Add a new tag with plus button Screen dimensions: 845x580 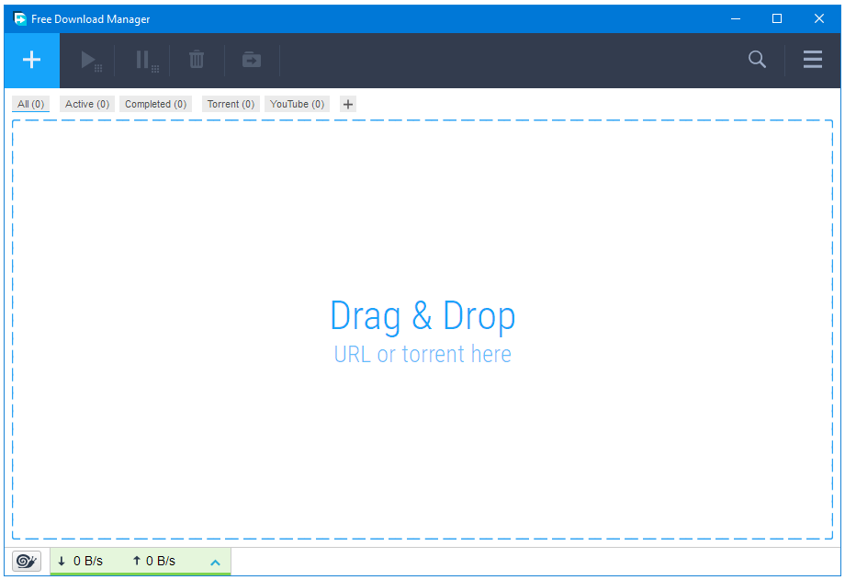(x=348, y=104)
